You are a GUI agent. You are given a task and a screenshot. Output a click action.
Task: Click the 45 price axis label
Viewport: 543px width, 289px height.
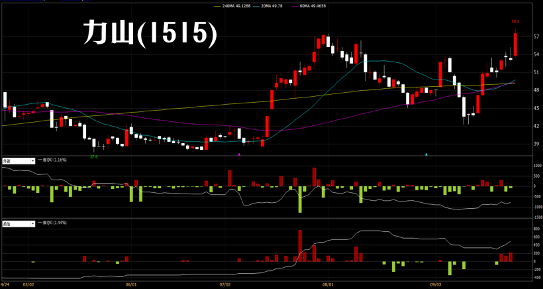click(536, 108)
